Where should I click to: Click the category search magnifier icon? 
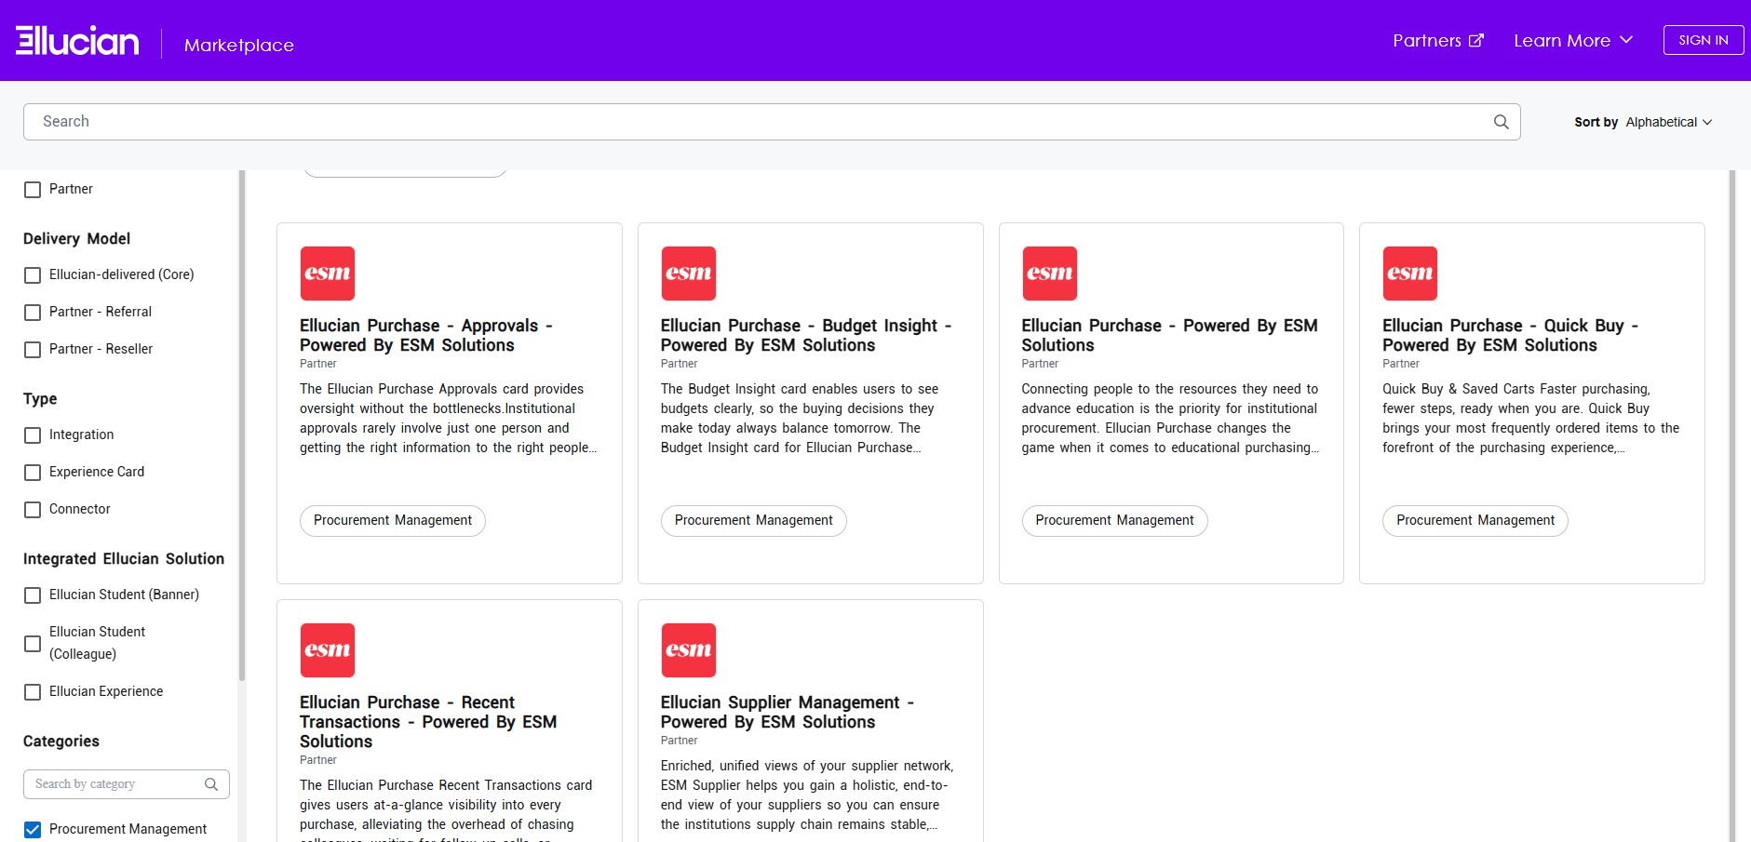pos(211,784)
